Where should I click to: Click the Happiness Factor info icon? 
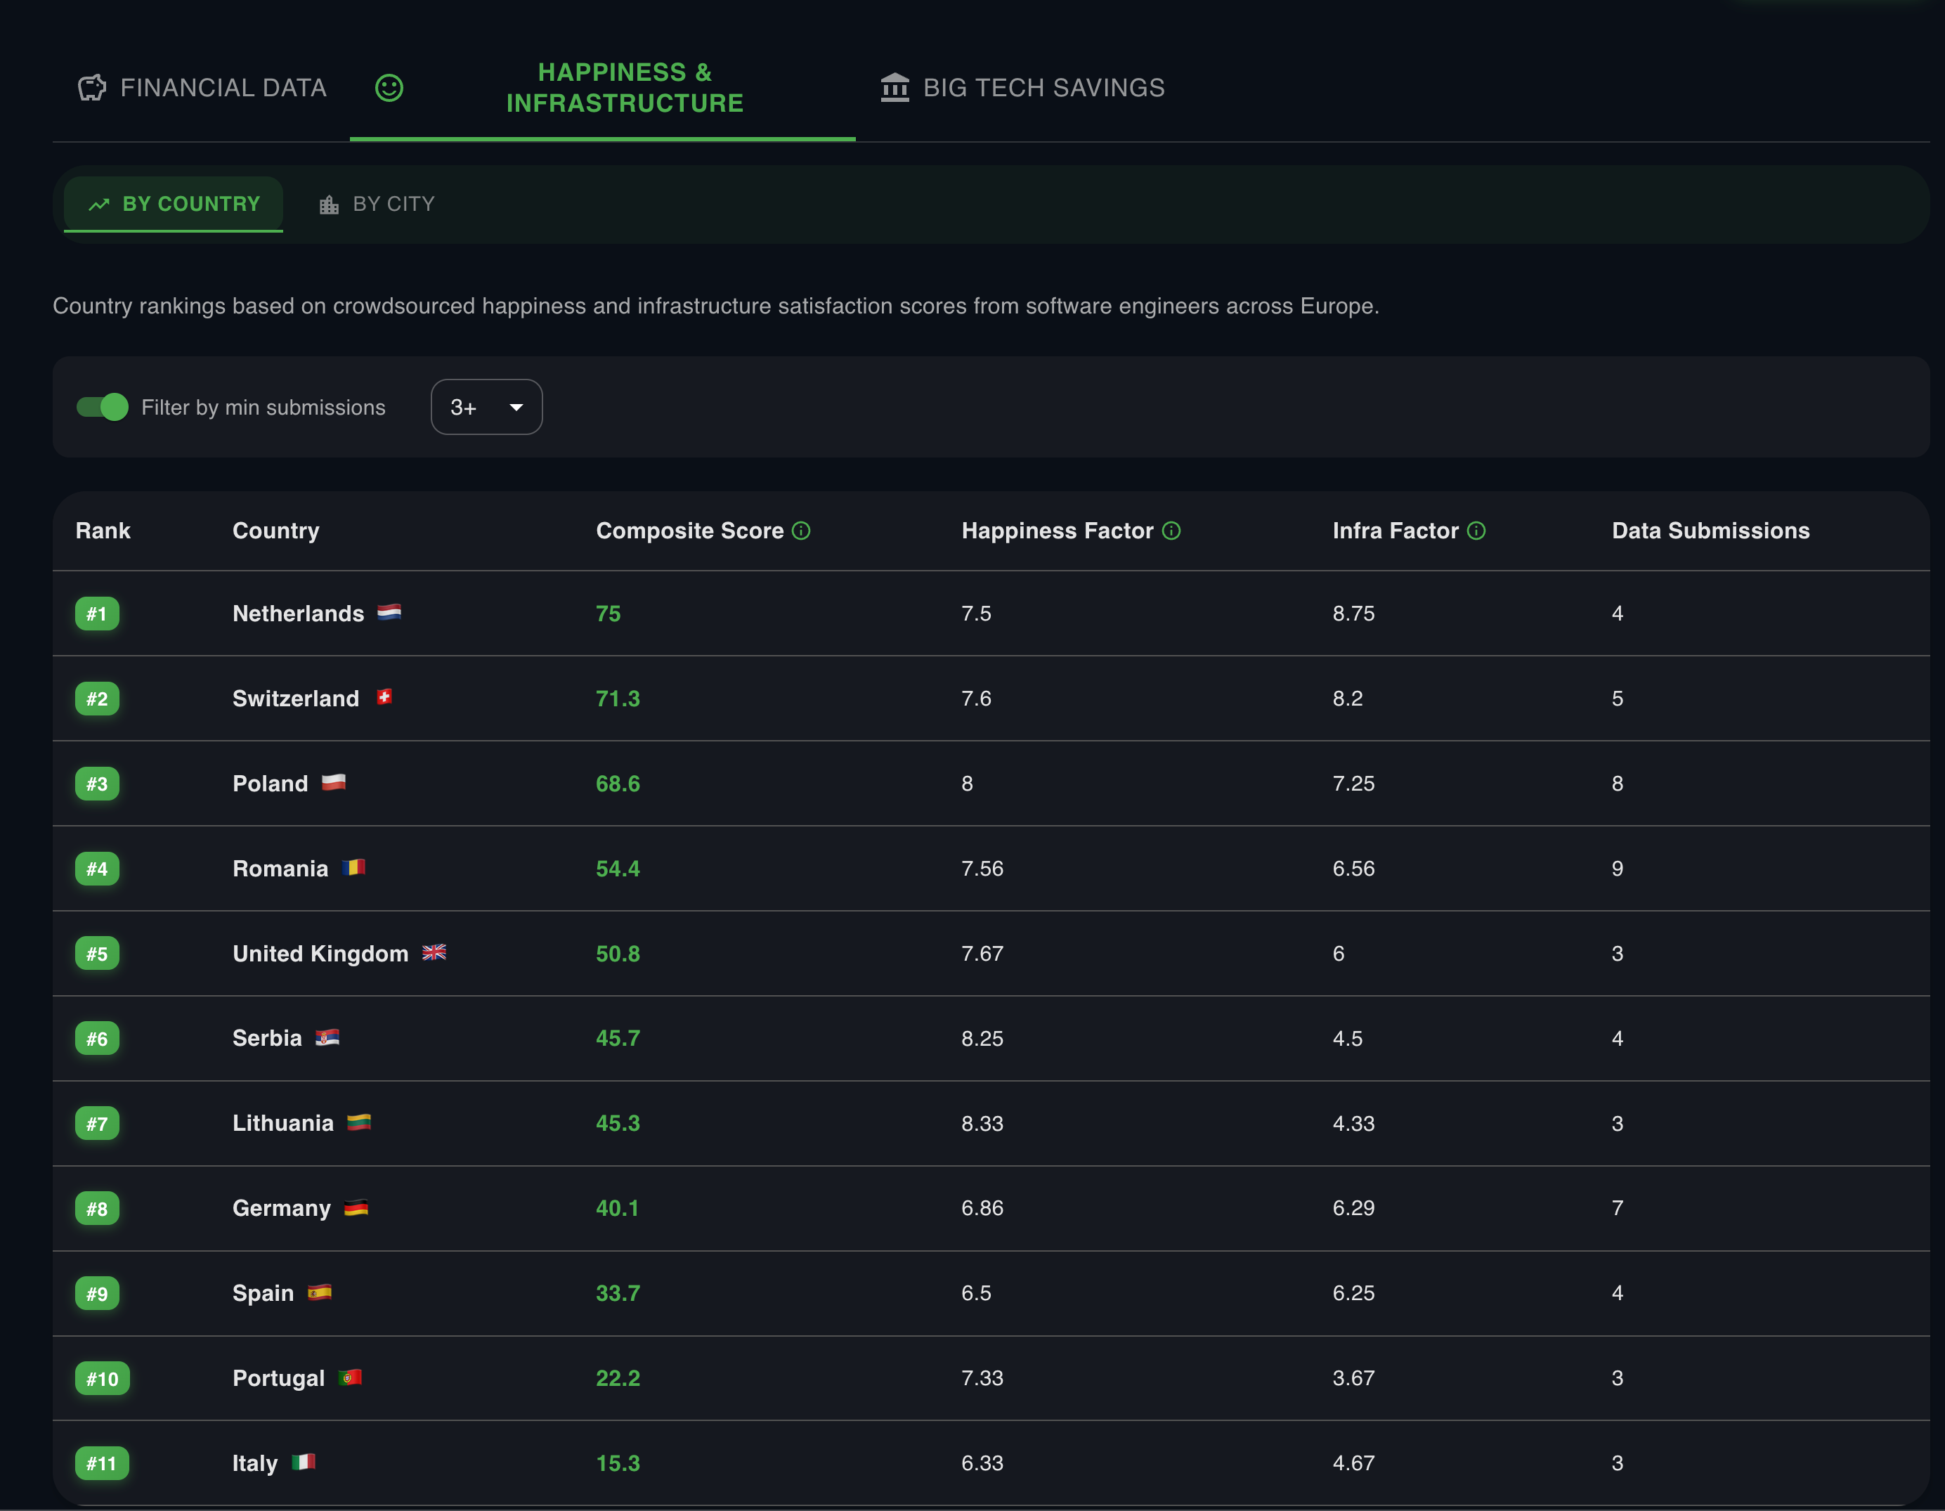(1171, 531)
